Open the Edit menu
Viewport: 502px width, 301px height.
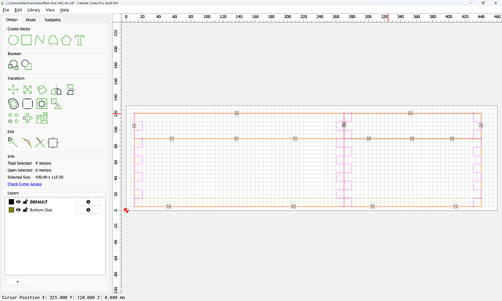18,10
